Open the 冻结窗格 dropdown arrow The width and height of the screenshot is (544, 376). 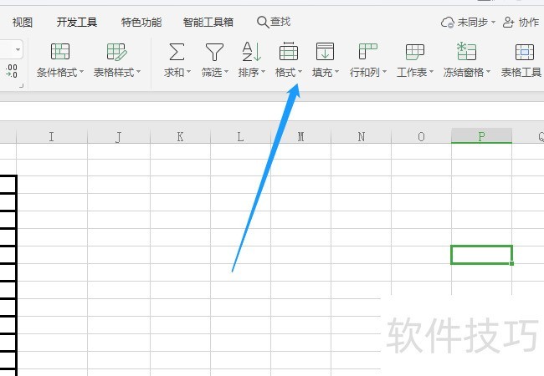pyautogui.click(x=489, y=72)
